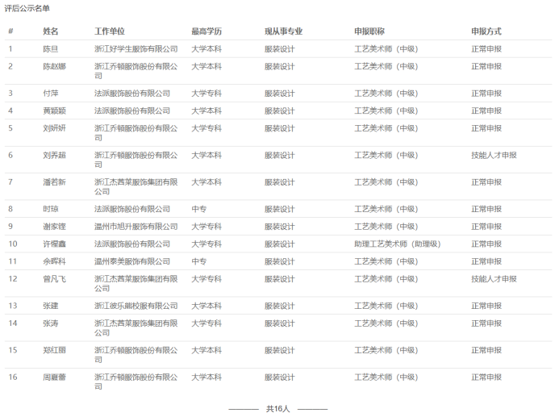559x417 pixels.
Task: Click the 评后公示名单 title text
Action: (27, 8)
